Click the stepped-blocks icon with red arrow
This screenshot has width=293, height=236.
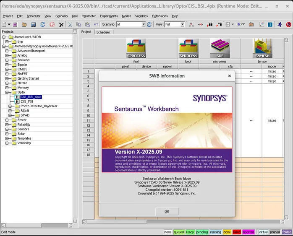point(219,24)
